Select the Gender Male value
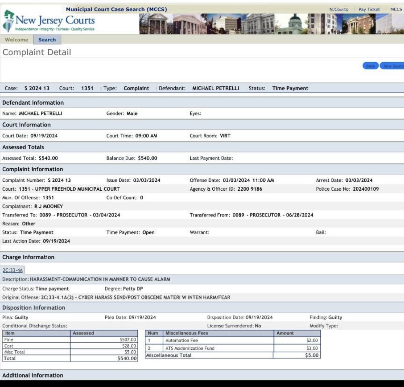 132,113
